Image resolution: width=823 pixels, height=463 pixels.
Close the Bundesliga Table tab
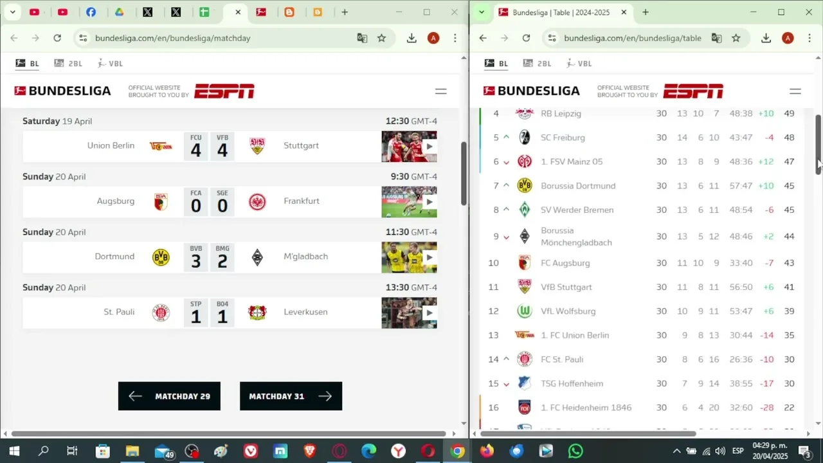tap(623, 12)
